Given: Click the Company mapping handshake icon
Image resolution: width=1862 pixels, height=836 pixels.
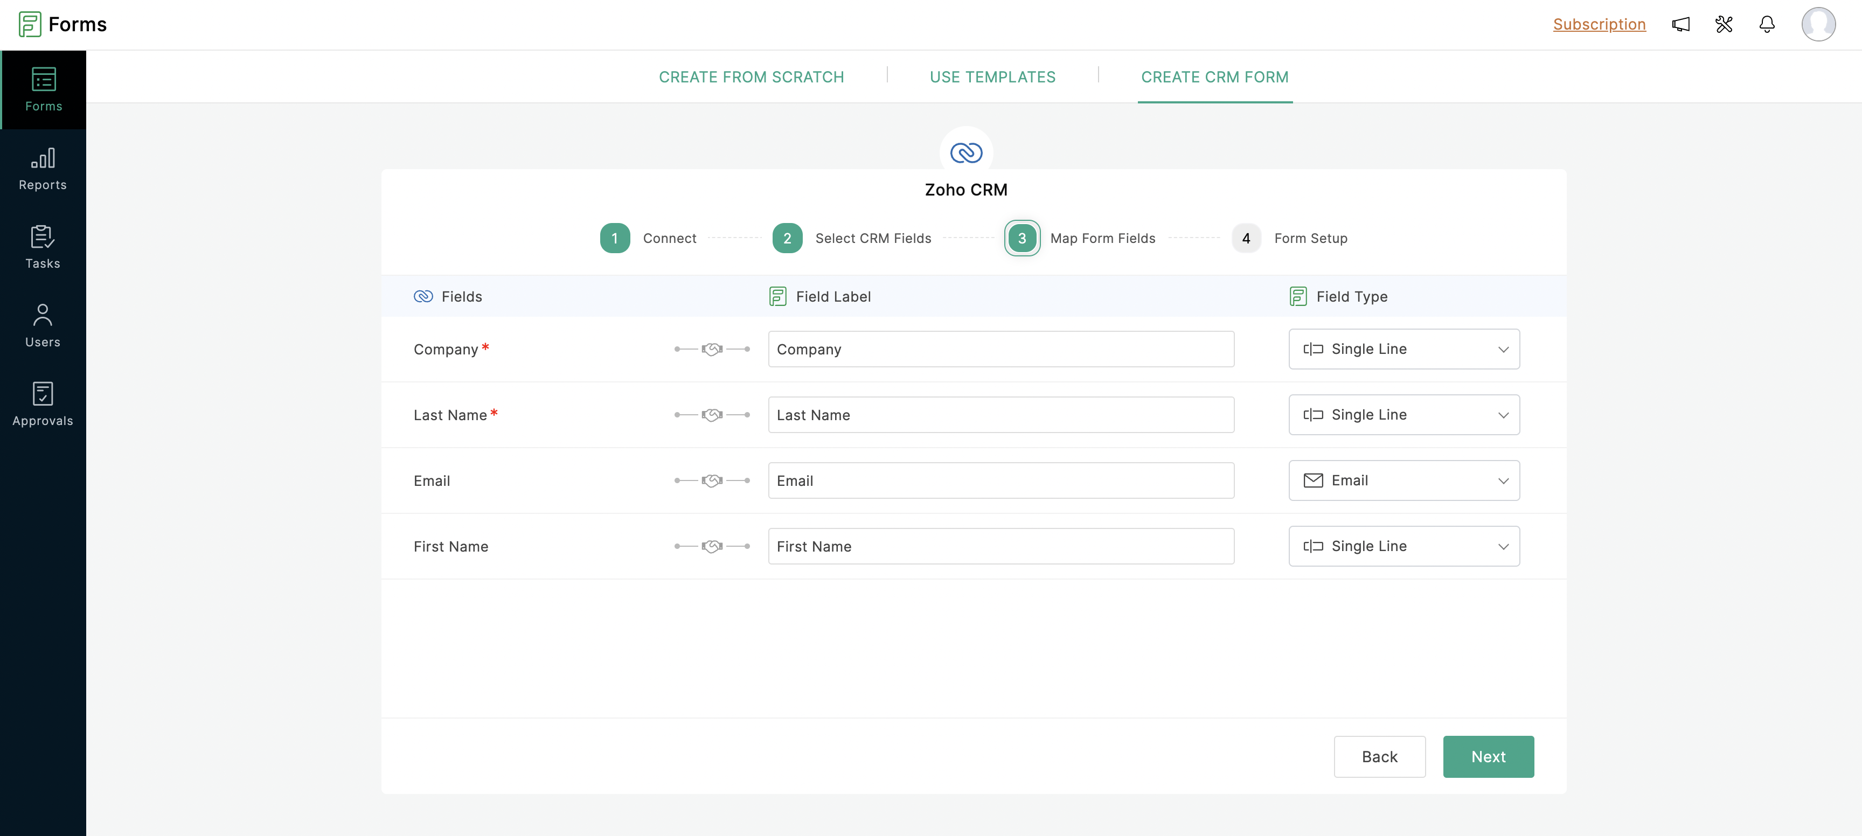Looking at the screenshot, I should point(712,350).
